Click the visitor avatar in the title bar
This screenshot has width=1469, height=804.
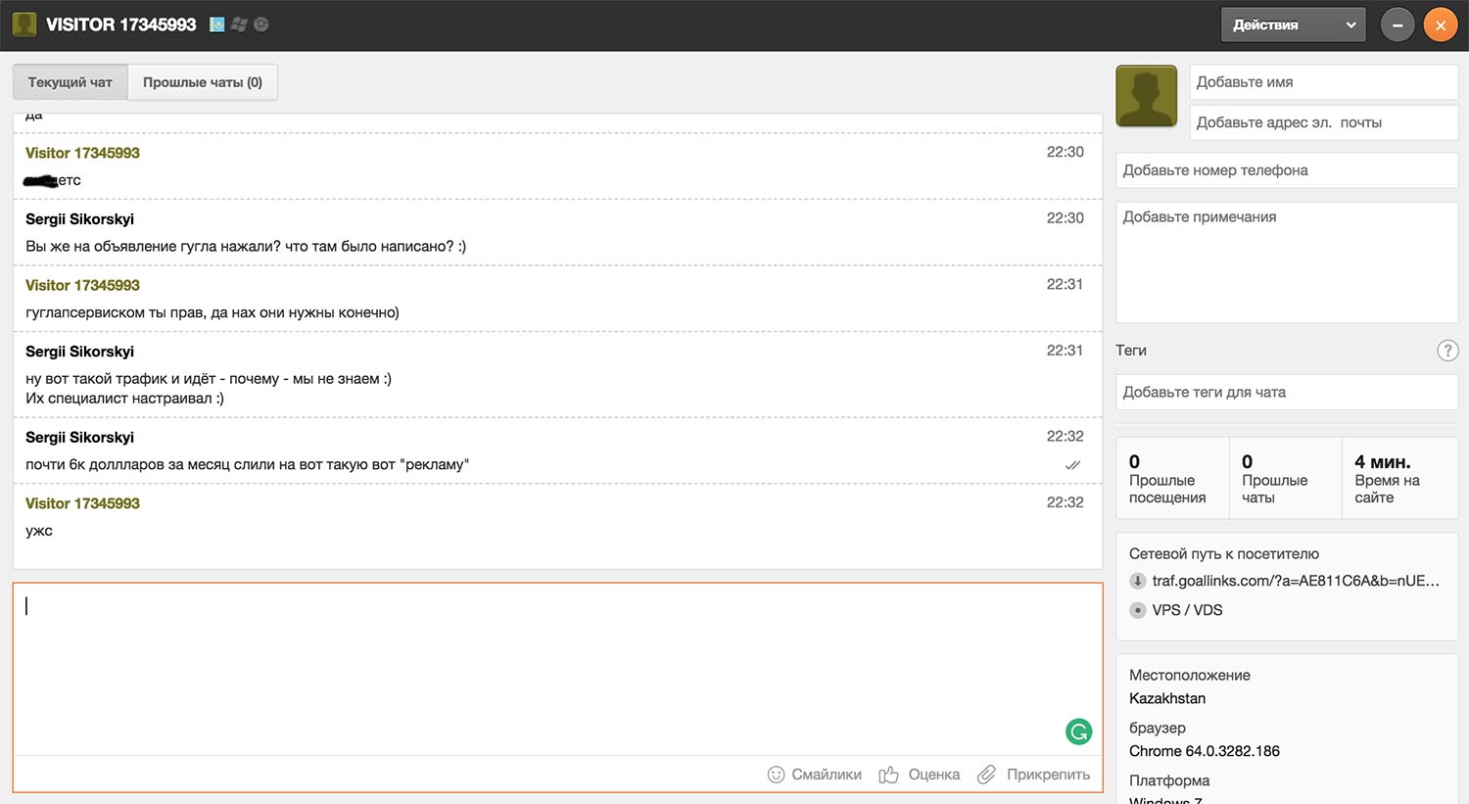pyautogui.click(x=24, y=24)
